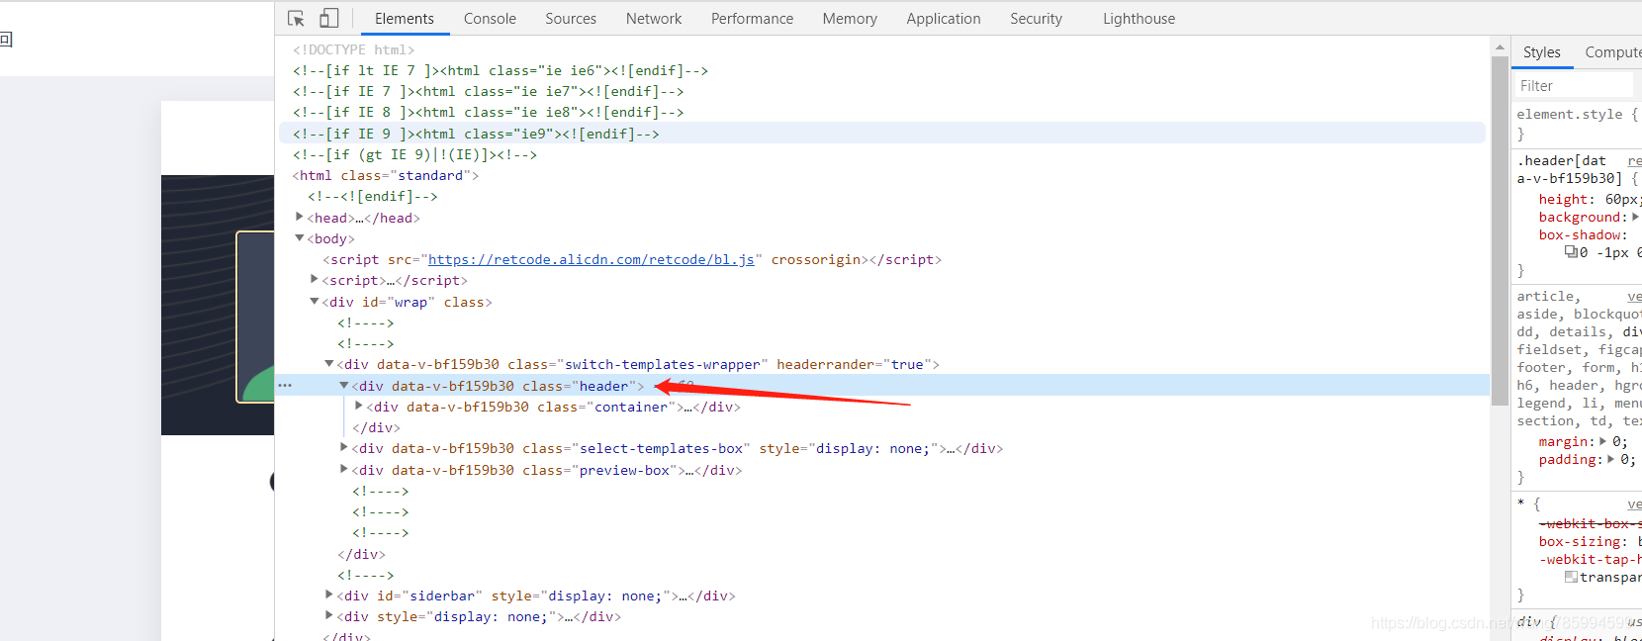Viewport: 1642px width, 641px height.
Task: Collapse the header div node
Action: point(344,386)
